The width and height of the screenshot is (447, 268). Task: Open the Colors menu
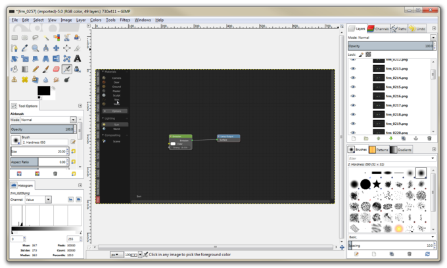[x=95, y=20]
